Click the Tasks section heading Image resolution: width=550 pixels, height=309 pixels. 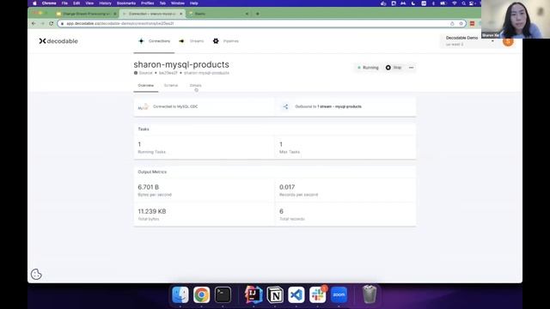[144, 130]
